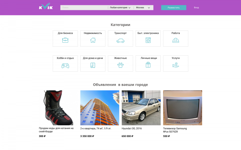Focus the search input field
Image resolution: width=241 pixels, height=150 pixels.
[84, 7]
